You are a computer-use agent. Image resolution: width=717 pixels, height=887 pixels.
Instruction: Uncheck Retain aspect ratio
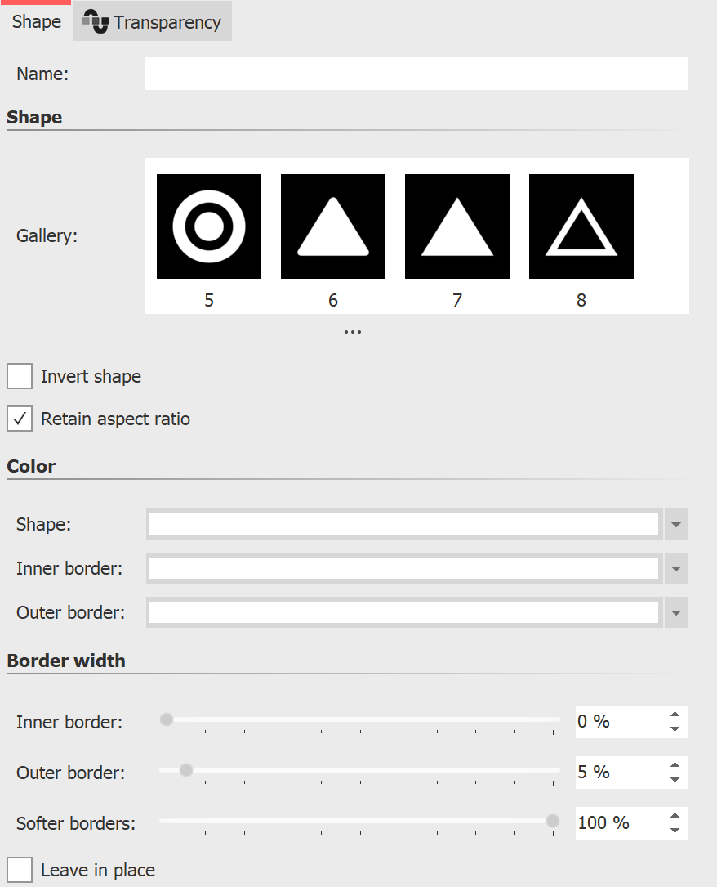tap(20, 419)
